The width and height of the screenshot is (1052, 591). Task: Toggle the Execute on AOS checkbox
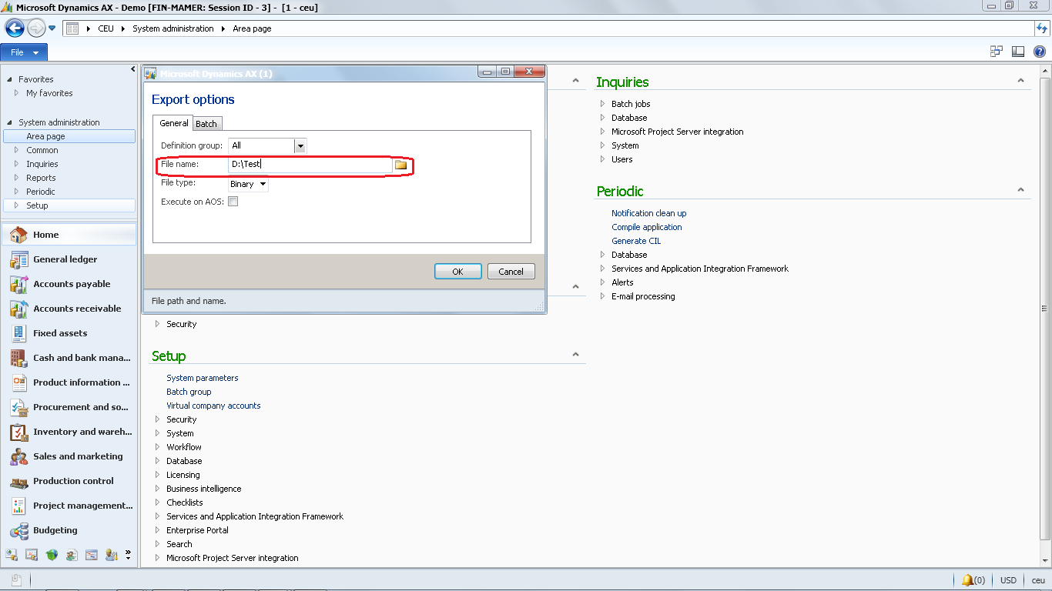tap(233, 202)
